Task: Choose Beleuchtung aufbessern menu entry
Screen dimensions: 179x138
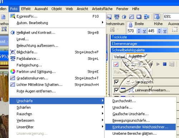Action: pyautogui.click(x=57, y=46)
